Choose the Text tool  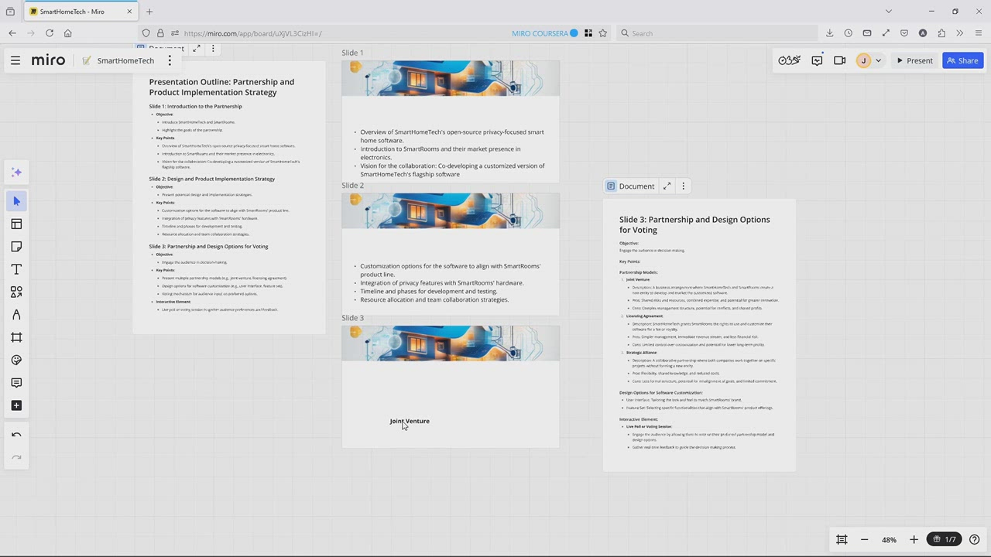16,269
